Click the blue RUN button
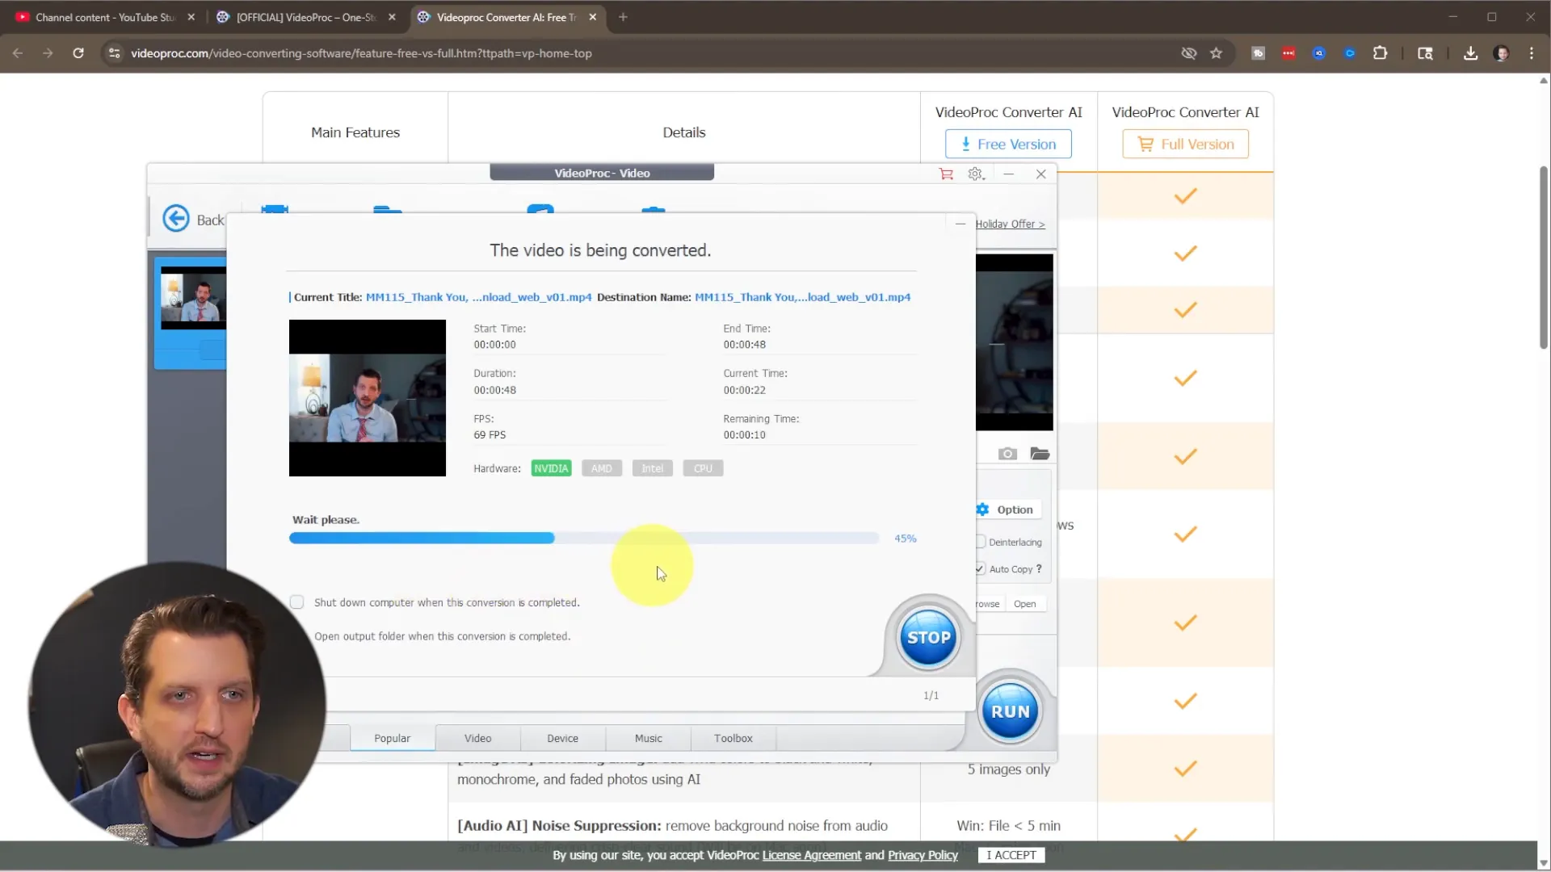 click(1010, 711)
